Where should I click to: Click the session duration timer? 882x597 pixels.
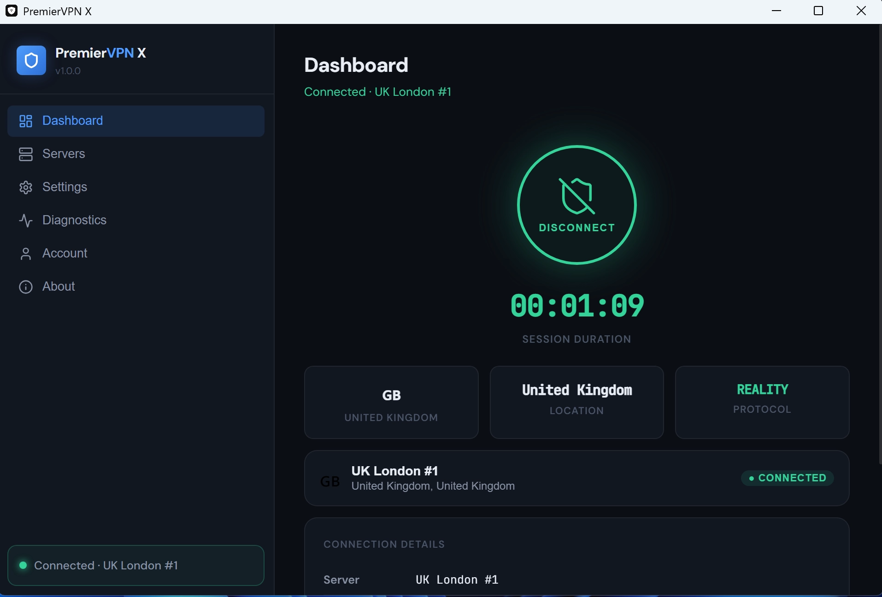(x=576, y=305)
